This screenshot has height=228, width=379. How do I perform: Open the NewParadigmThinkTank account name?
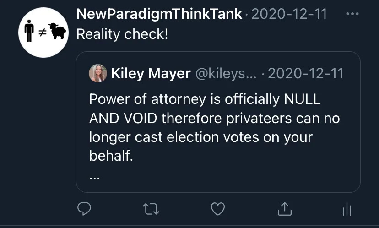tap(159, 14)
